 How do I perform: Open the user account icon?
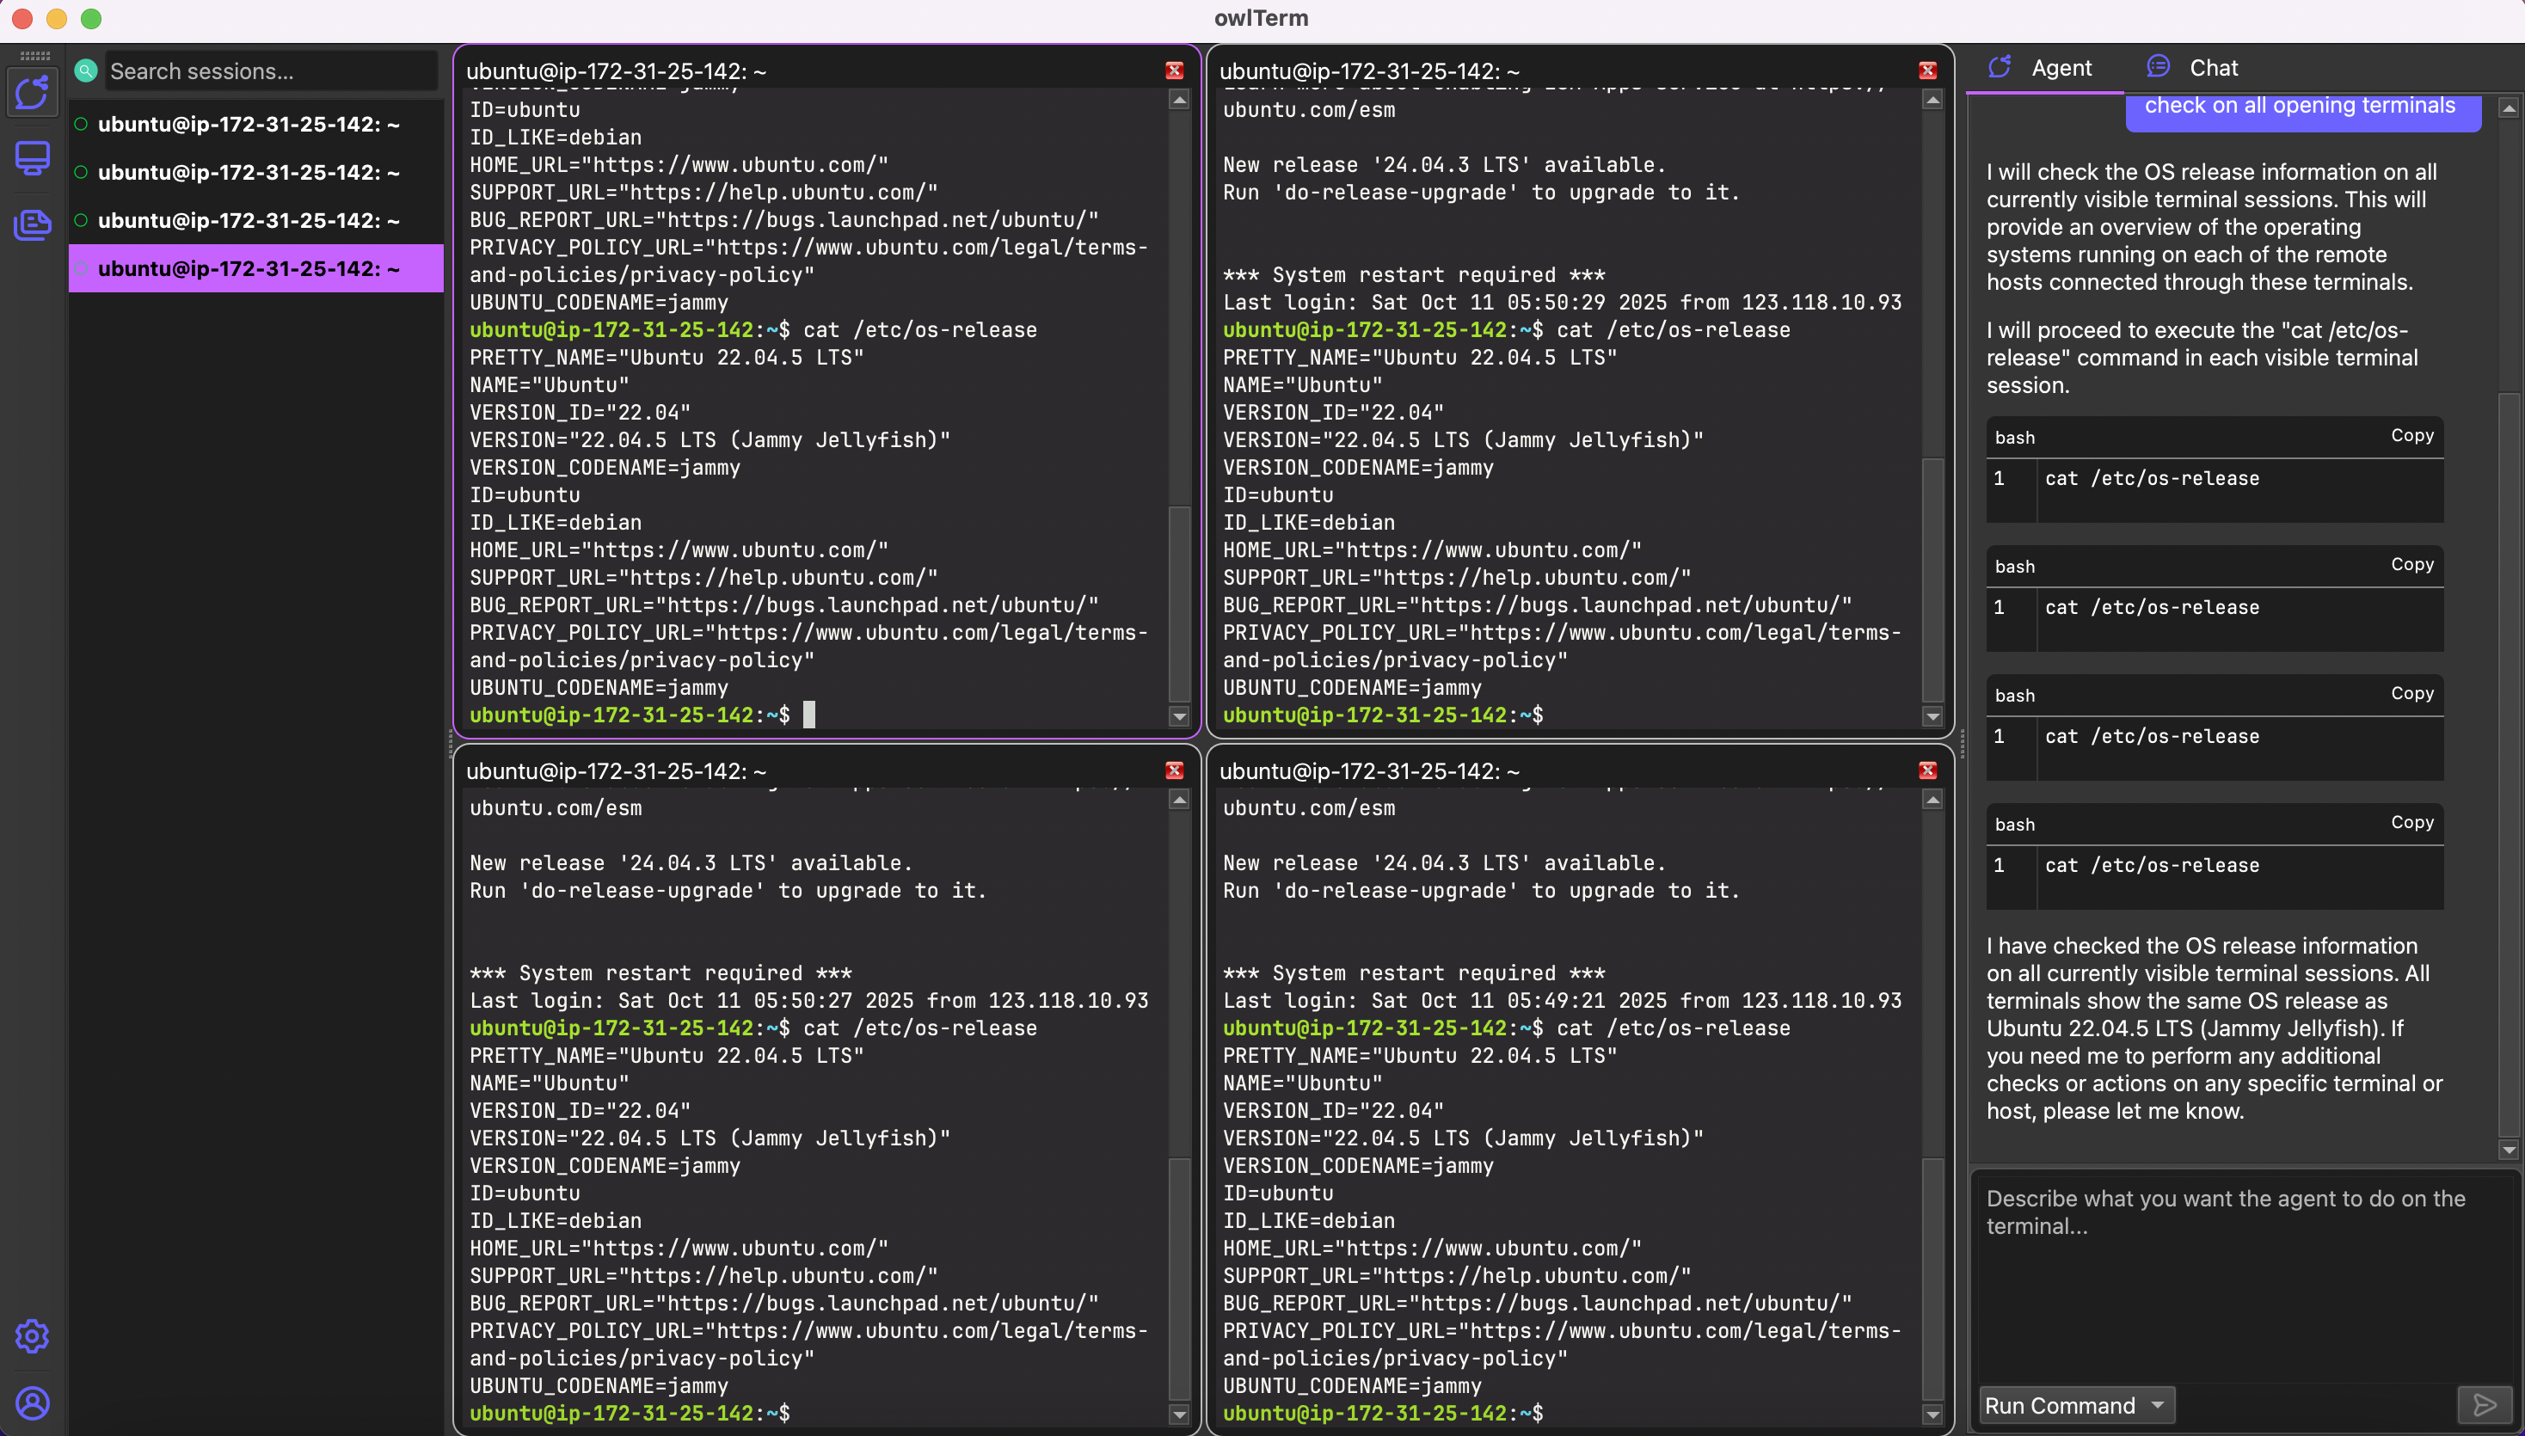click(33, 1402)
